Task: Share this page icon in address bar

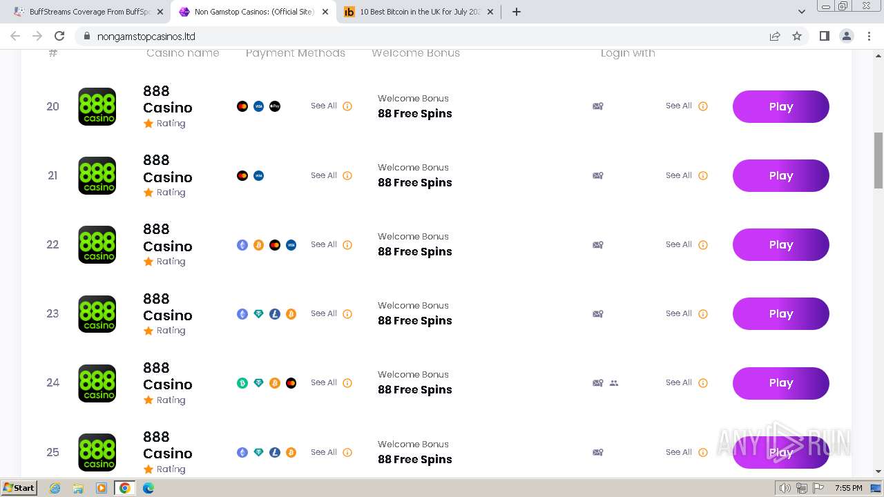Action: coord(775,36)
